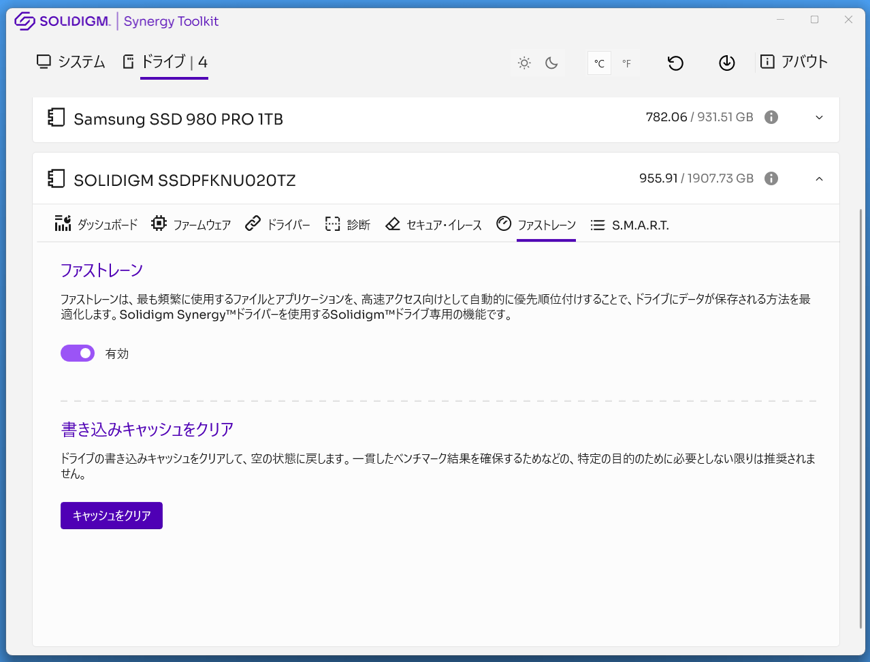Click the 782.06 / 931.51 GB capacity text

[x=700, y=117]
